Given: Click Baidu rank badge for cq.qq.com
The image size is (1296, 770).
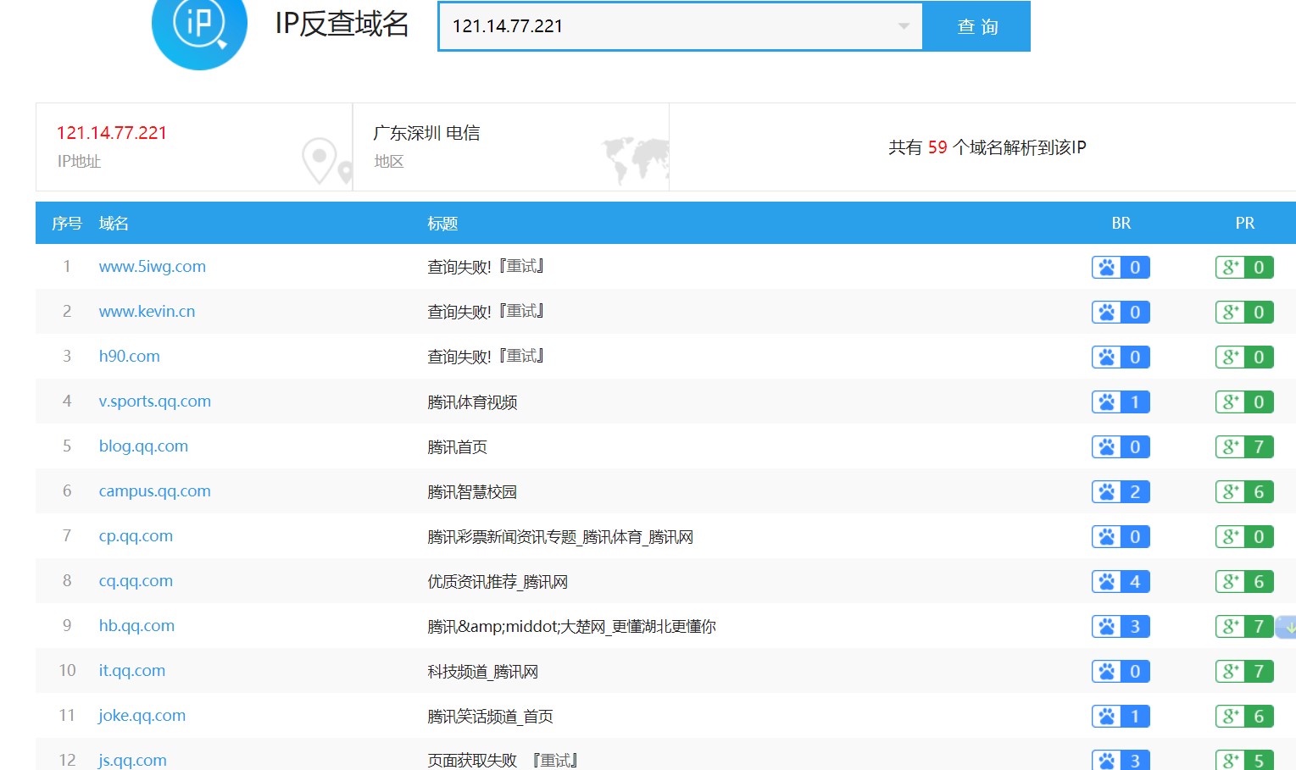Looking at the screenshot, I should point(1121,582).
